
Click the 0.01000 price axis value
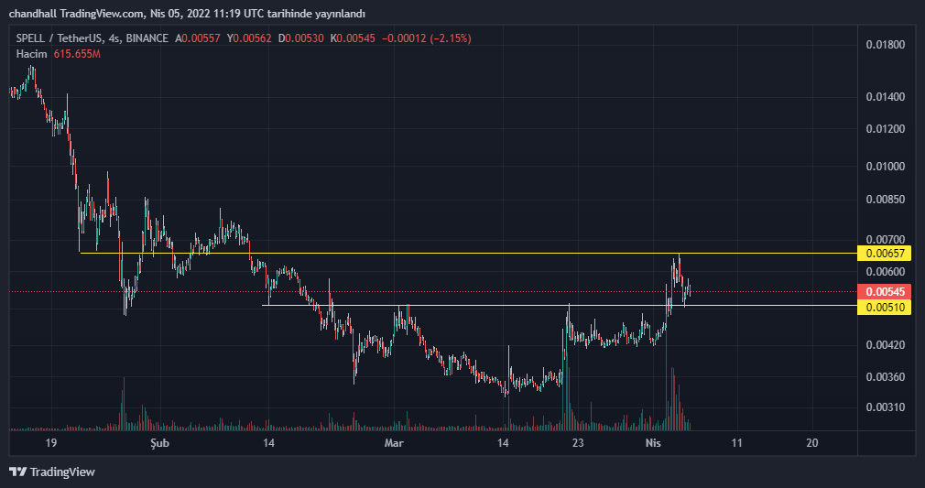point(885,167)
